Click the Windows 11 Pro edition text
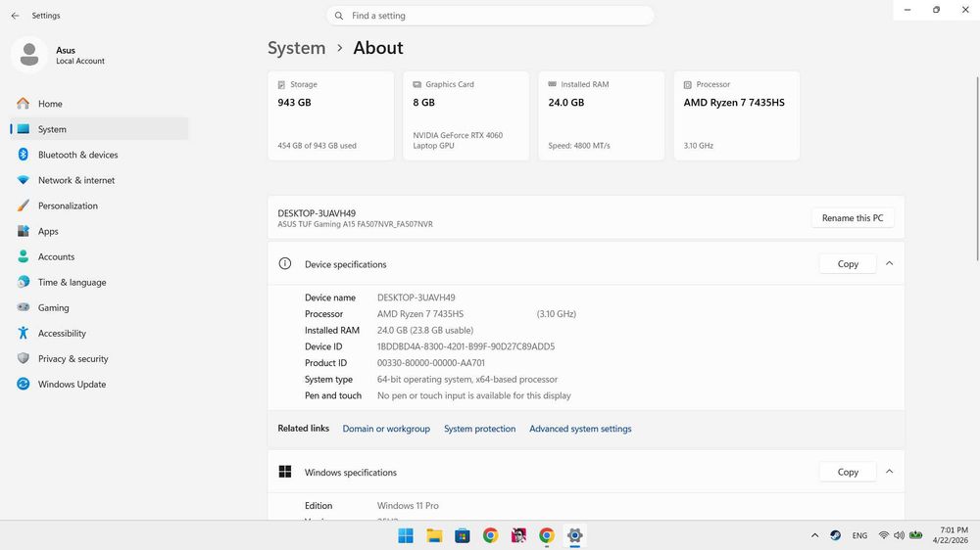Screen dimensions: 980x550 pos(408,506)
